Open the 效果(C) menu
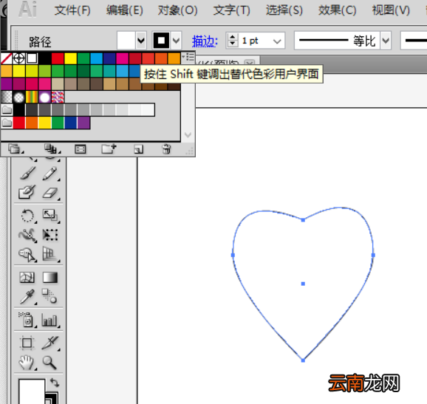The width and height of the screenshot is (427, 404). tap(337, 10)
